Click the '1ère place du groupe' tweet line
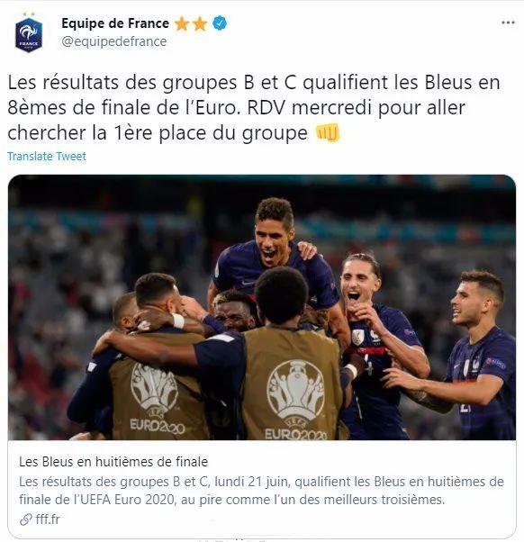Screen dimensions: 524x542 pos(174,133)
